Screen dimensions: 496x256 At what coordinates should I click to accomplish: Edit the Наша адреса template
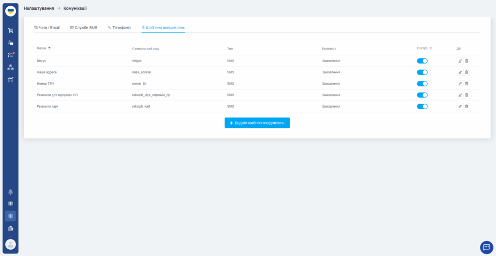pyautogui.click(x=460, y=72)
